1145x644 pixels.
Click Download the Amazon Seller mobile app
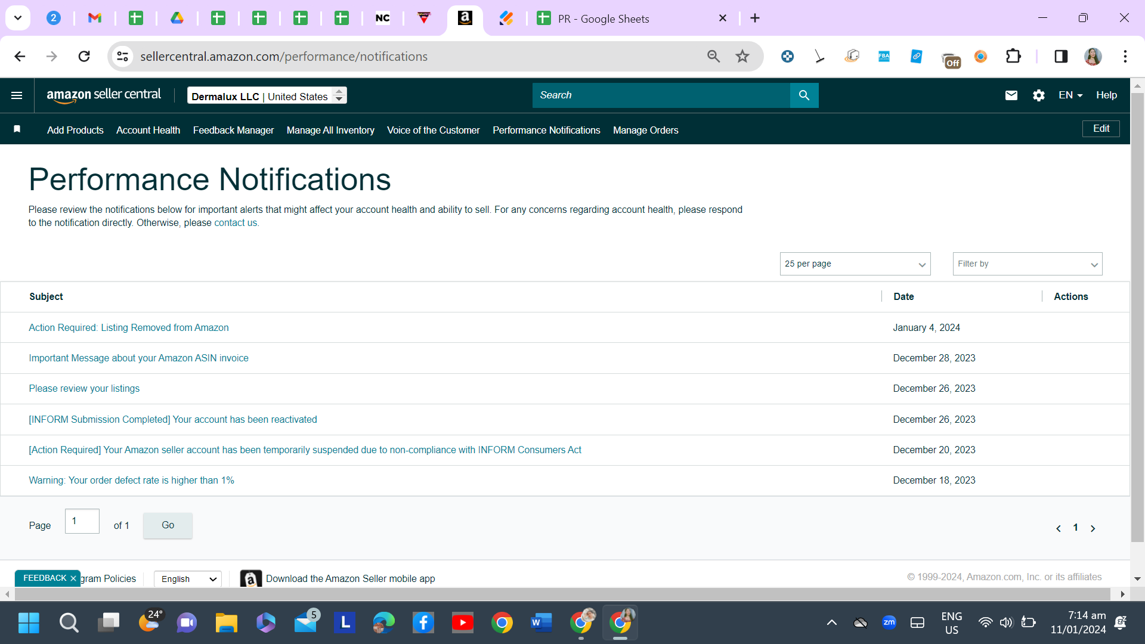point(350,579)
